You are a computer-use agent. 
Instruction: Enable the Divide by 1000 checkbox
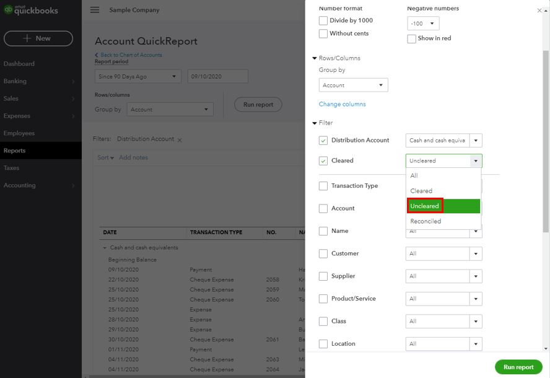point(323,20)
